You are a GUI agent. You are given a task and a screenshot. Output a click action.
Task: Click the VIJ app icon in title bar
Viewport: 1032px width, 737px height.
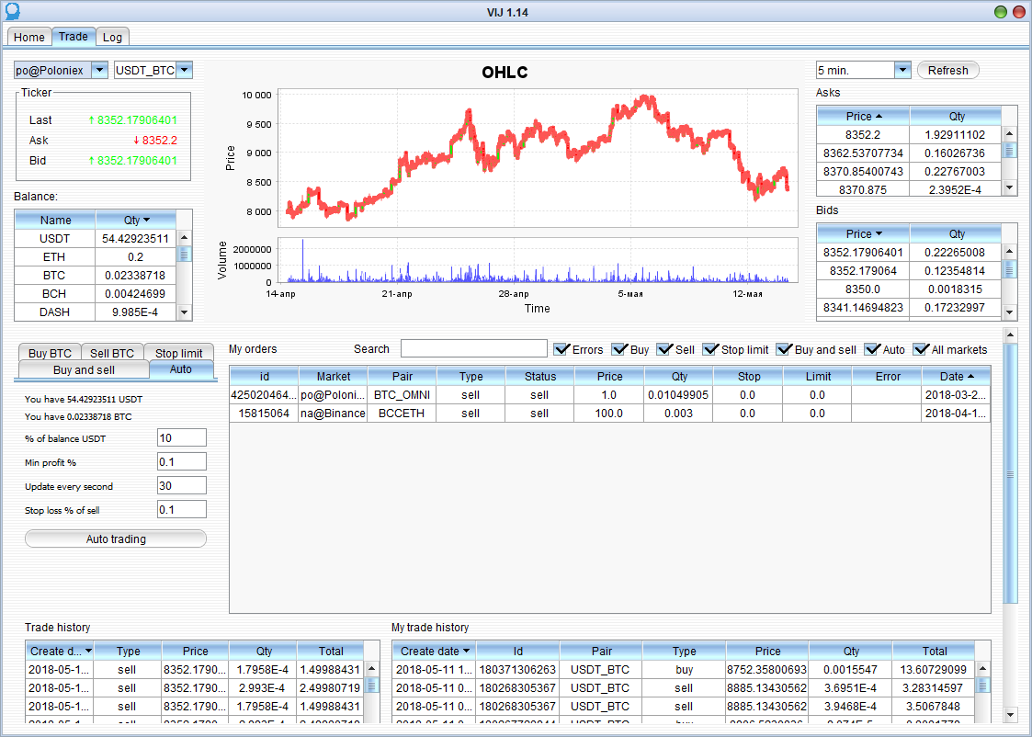[11, 11]
